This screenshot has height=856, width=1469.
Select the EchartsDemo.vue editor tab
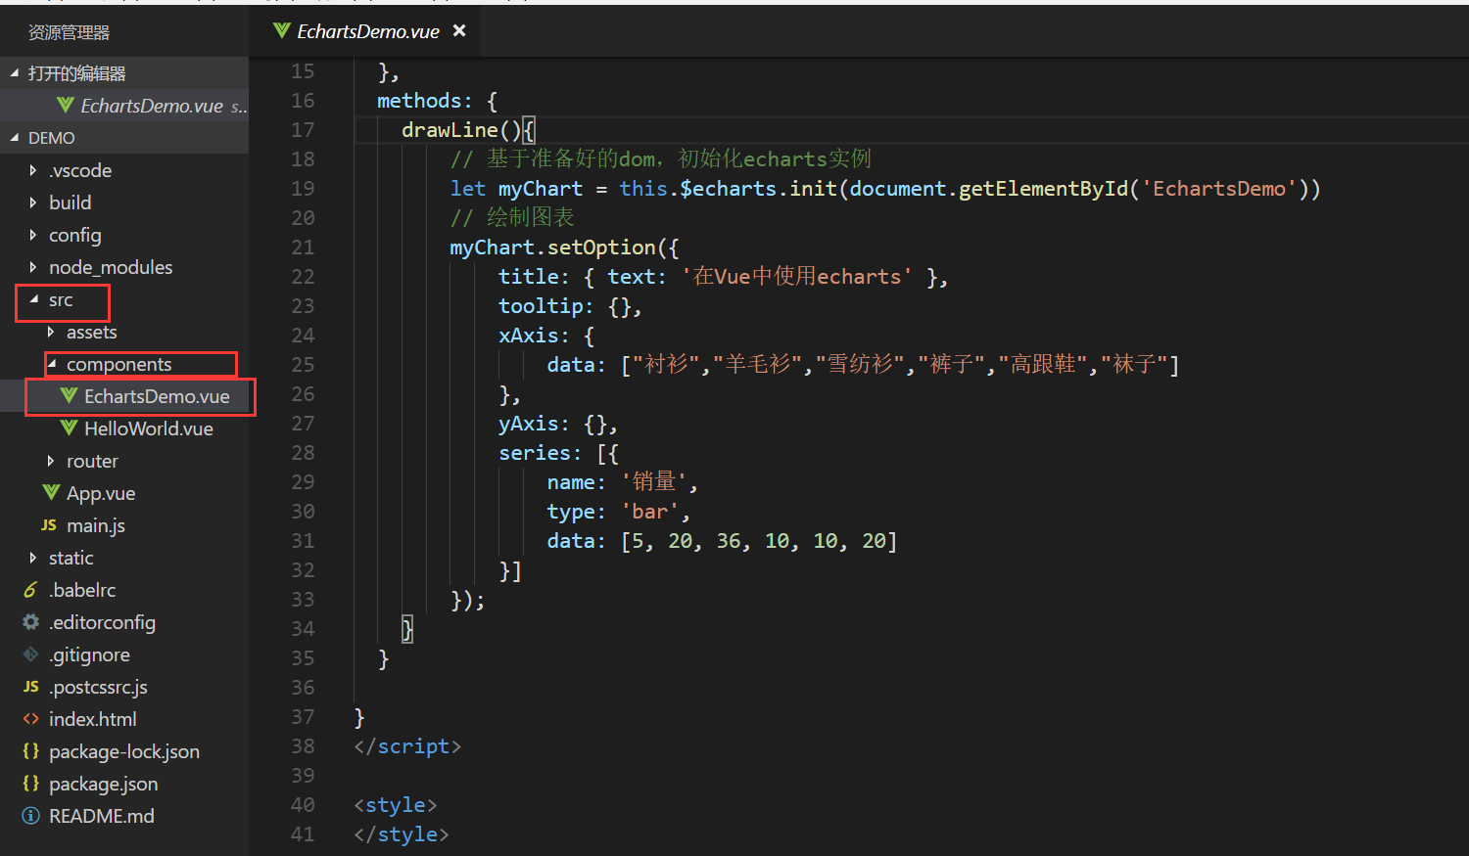366,31
